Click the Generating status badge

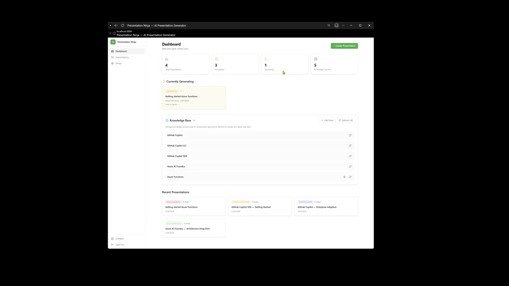[172, 91]
